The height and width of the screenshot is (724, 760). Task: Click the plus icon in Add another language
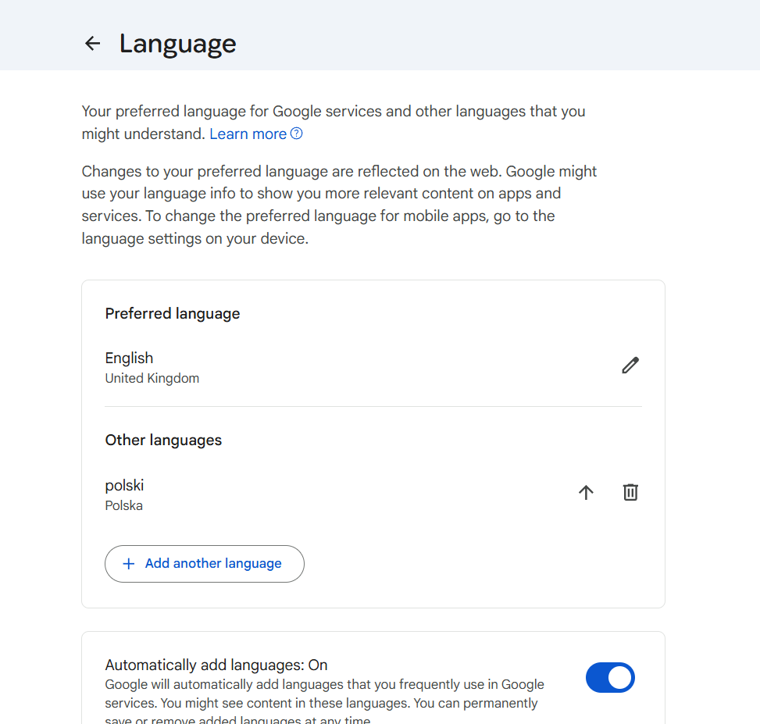[x=129, y=564]
